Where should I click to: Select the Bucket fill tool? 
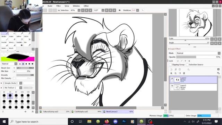(5, 44)
